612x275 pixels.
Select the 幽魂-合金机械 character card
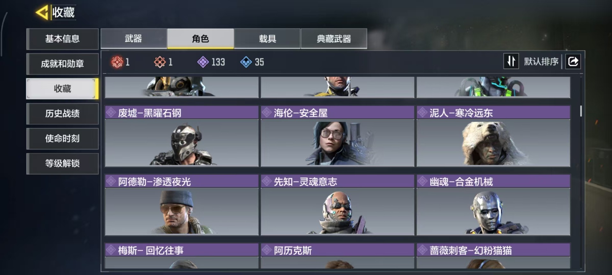pyautogui.click(x=493, y=205)
